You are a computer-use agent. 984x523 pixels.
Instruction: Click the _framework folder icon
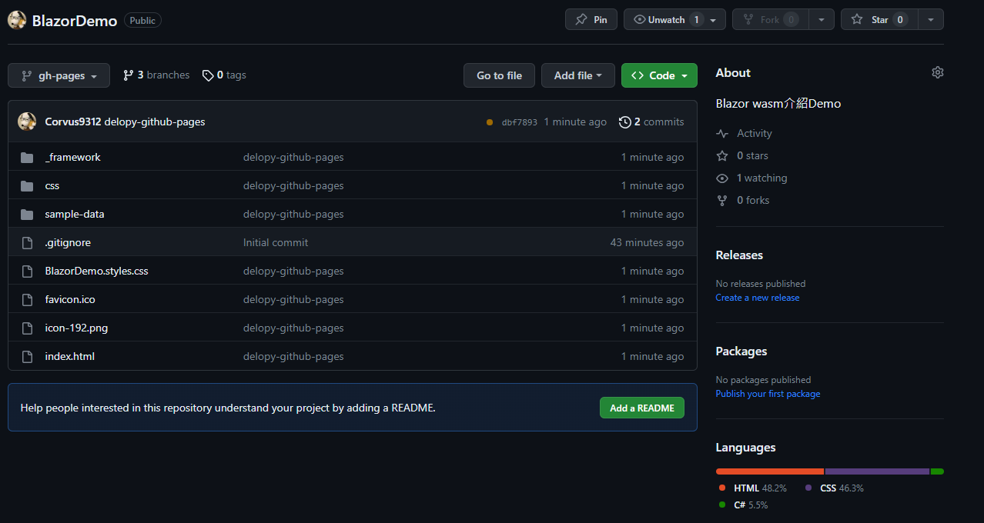(x=27, y=157)
